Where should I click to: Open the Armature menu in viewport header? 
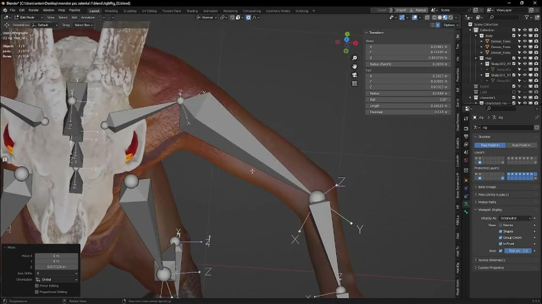[88, 17]
